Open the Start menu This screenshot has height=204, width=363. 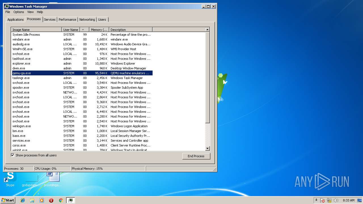click(8, 200)
